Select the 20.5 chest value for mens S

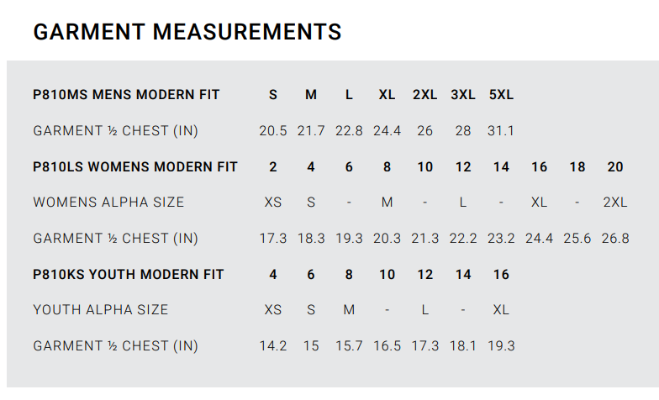pos(273,131)
